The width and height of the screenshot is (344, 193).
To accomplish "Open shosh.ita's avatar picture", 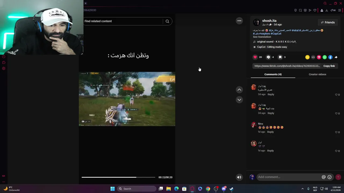I will click(x=256, y=22).
